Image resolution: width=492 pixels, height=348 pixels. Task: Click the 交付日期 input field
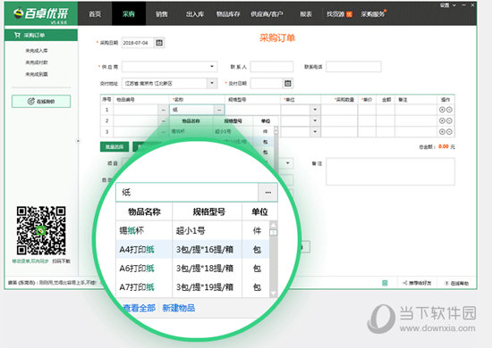[267, 83]
